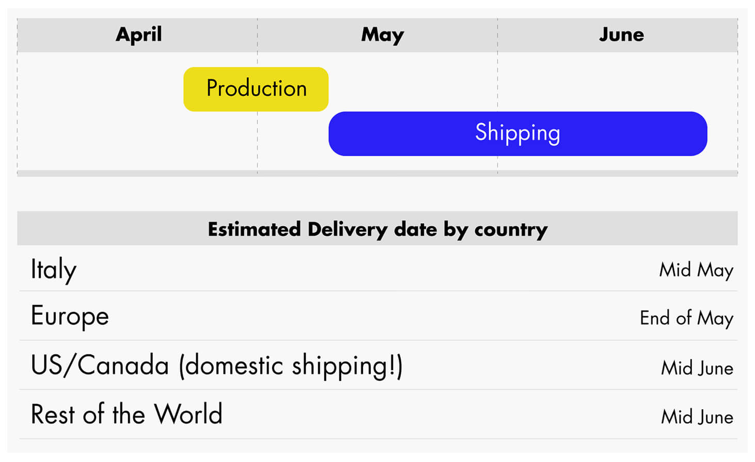Click the gray strip under the timeline

(x=378, y=174)
